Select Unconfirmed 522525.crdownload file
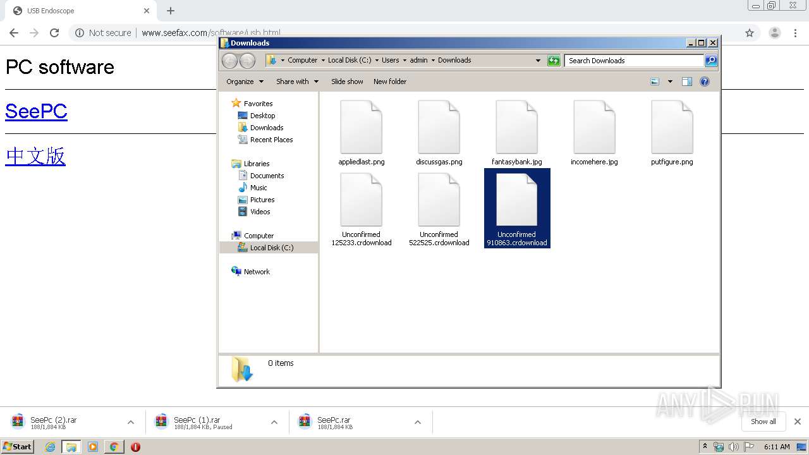 pos(439,209)
